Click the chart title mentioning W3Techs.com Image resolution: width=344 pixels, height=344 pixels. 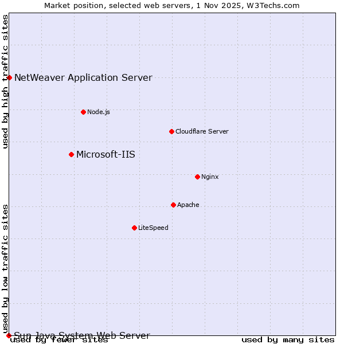pos(172,5)
